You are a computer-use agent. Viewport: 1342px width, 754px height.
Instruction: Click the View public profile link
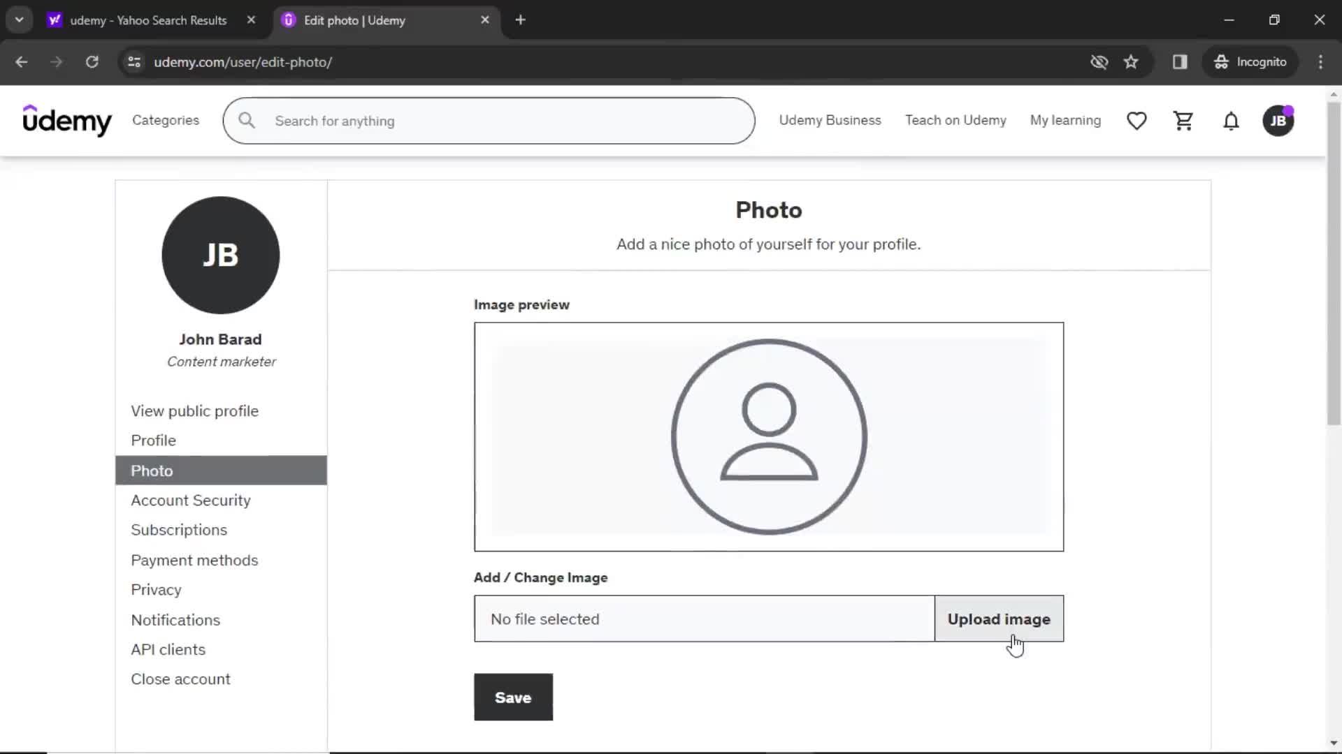click(194, 411)
